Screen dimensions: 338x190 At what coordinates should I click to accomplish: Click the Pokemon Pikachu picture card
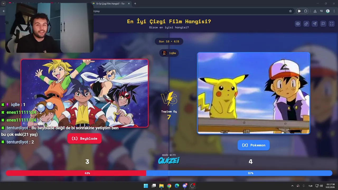point(253,93)
